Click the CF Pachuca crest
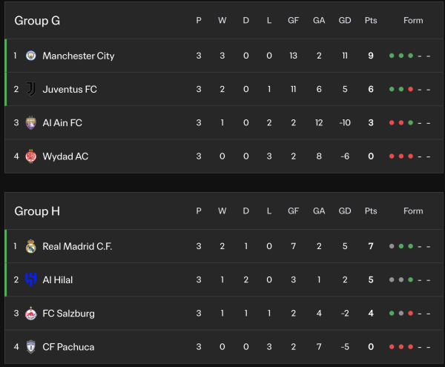 [x=30, y=347]
